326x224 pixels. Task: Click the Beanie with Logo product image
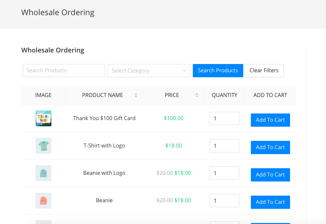point(44,173)
